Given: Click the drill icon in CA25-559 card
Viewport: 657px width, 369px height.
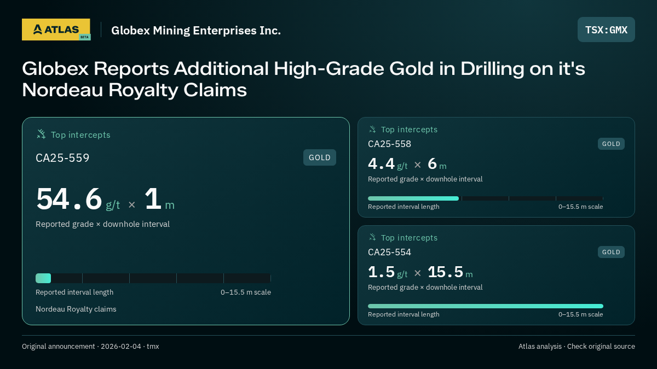Looking at the screenshot, I should (41, 134).
